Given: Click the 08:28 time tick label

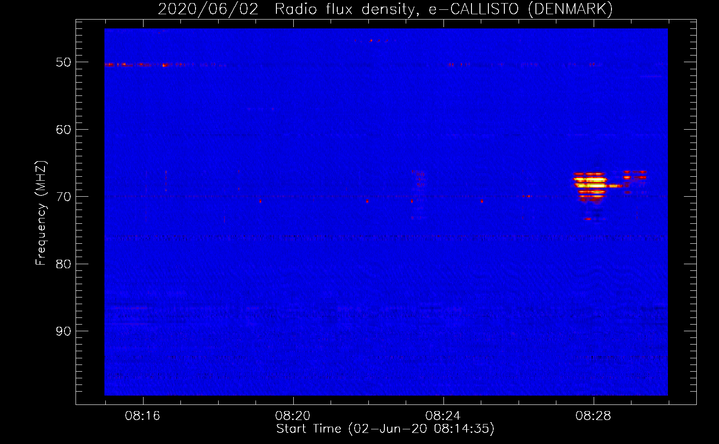Looking at the screenshot, I should 593,416.
